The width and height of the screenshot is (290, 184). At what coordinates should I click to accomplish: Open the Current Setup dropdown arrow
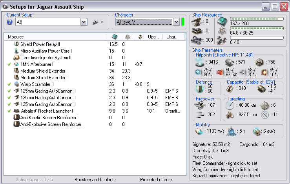(x=84, y=22)
